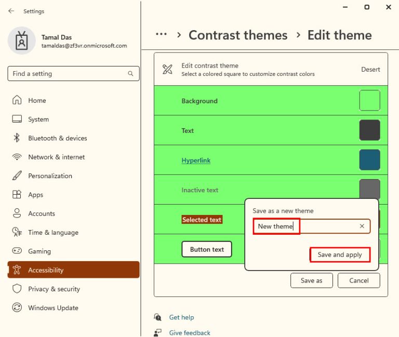
Task: Click the Personalization brush icon
Action: (17, 176)
